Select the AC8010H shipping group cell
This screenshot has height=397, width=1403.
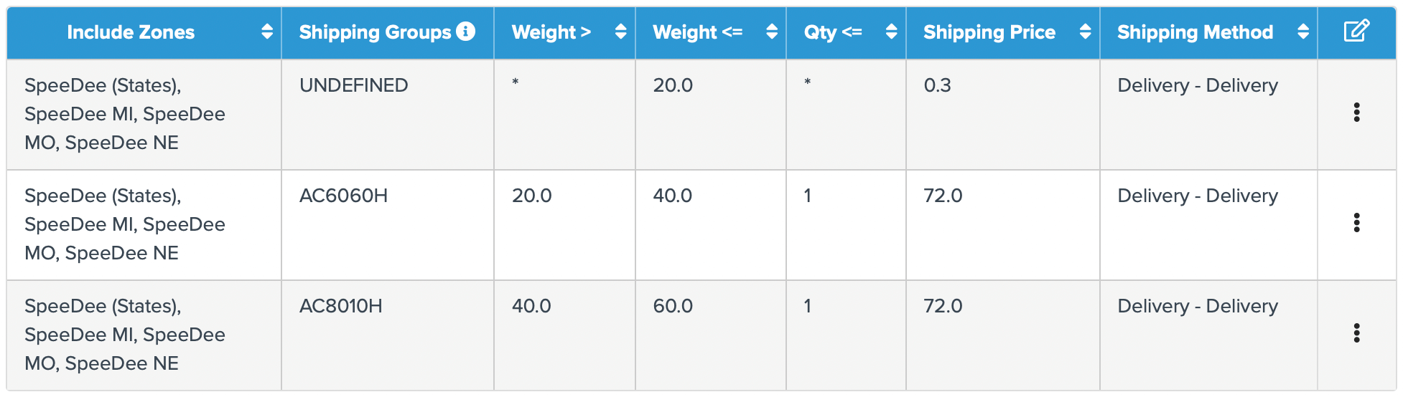[340, 306]
